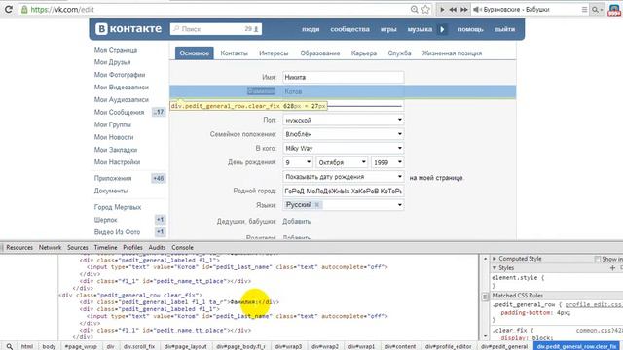This screenshot has width=623, height=350.
Task: Open the люди header link
Action: [311, 29]
